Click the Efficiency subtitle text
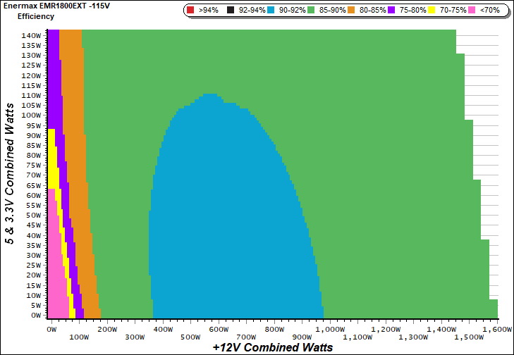Screen dimensions: 514x355 [x=36, y=15]
